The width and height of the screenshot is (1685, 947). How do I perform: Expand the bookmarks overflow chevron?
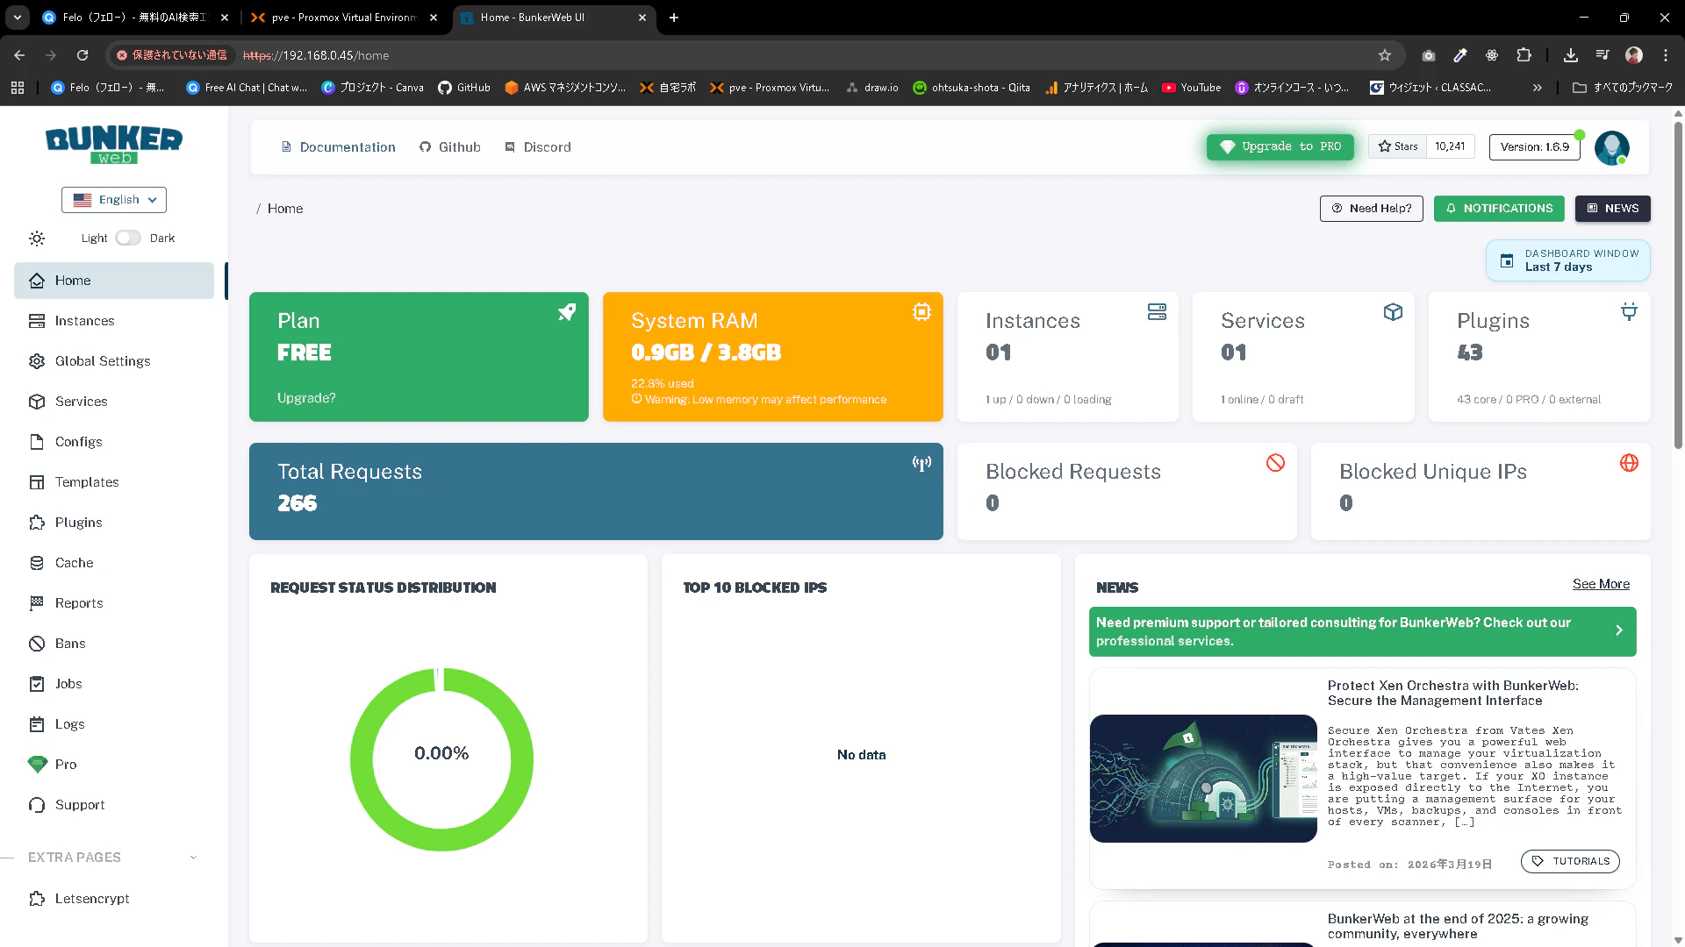[1537, 88]
